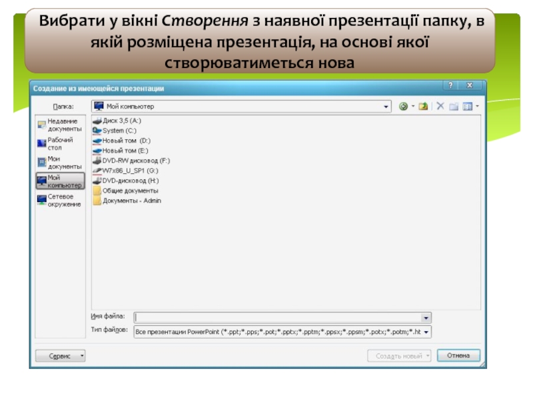This screenshot has height=400, width=533.
Task: Click the Delete (X) toolbar icon
Action: pos(440,106)
